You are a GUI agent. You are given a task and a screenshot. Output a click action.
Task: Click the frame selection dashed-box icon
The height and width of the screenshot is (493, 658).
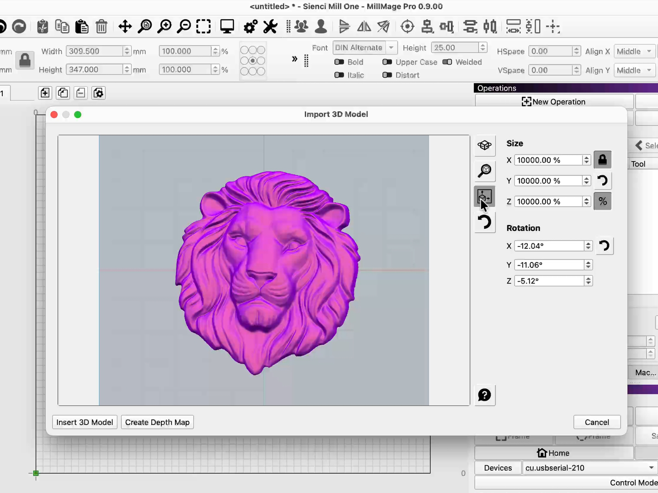pos(204,27)
